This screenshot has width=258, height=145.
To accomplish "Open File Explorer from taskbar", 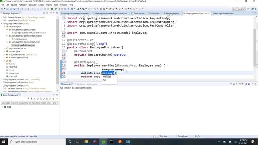I will 86,141.
